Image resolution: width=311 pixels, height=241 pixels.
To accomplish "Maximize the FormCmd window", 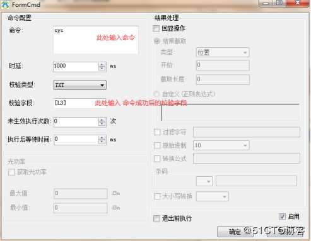I will pos(279,3).
